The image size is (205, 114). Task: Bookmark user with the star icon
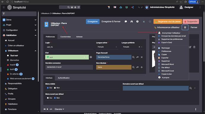click(x=150, y=21)
